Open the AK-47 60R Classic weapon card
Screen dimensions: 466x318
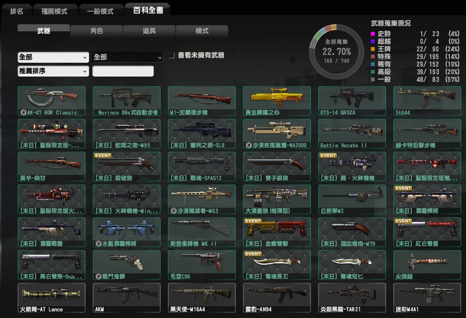tap(51, 101)
